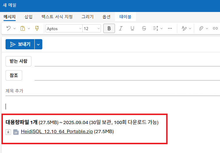
Task: Click the line spacing icon
Action: (x=156, y=28)
